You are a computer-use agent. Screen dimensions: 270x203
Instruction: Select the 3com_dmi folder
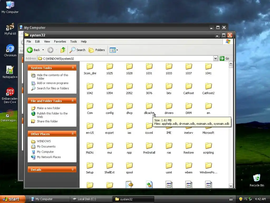[x=90, y=69]
